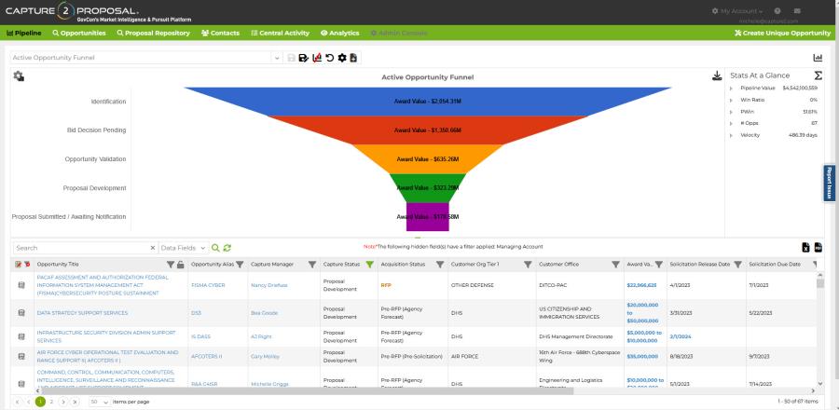
Task: Refresh the grid with green arrows icon
Action: (227, 248)
